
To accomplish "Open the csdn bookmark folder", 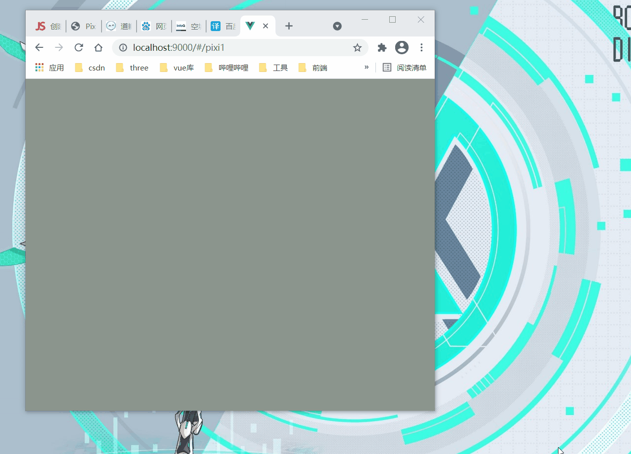I will pos(90,68).
